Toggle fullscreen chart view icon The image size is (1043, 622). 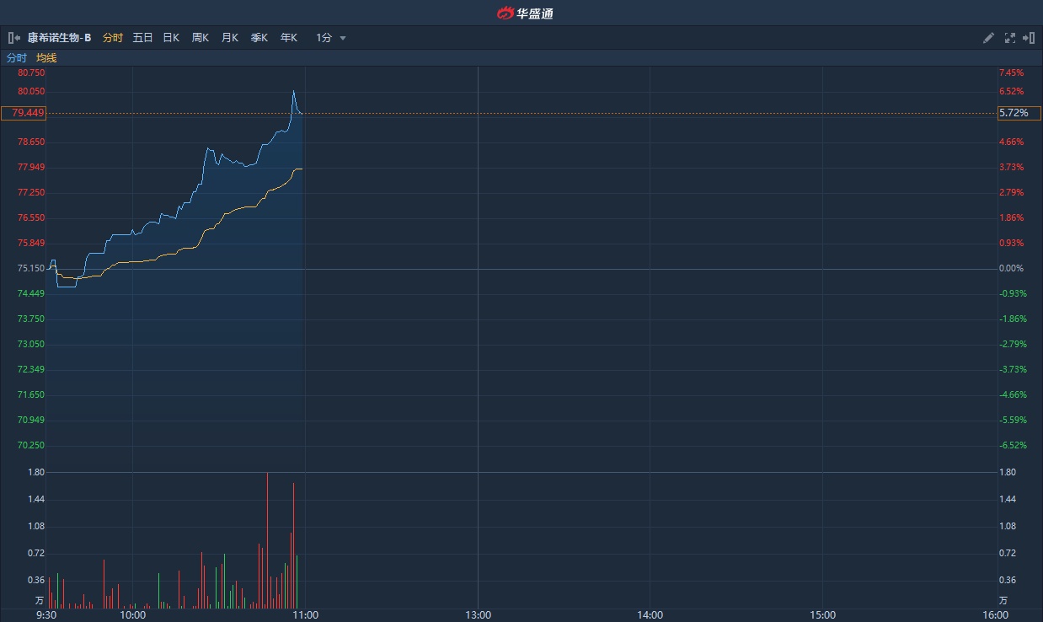[1010, 38]
